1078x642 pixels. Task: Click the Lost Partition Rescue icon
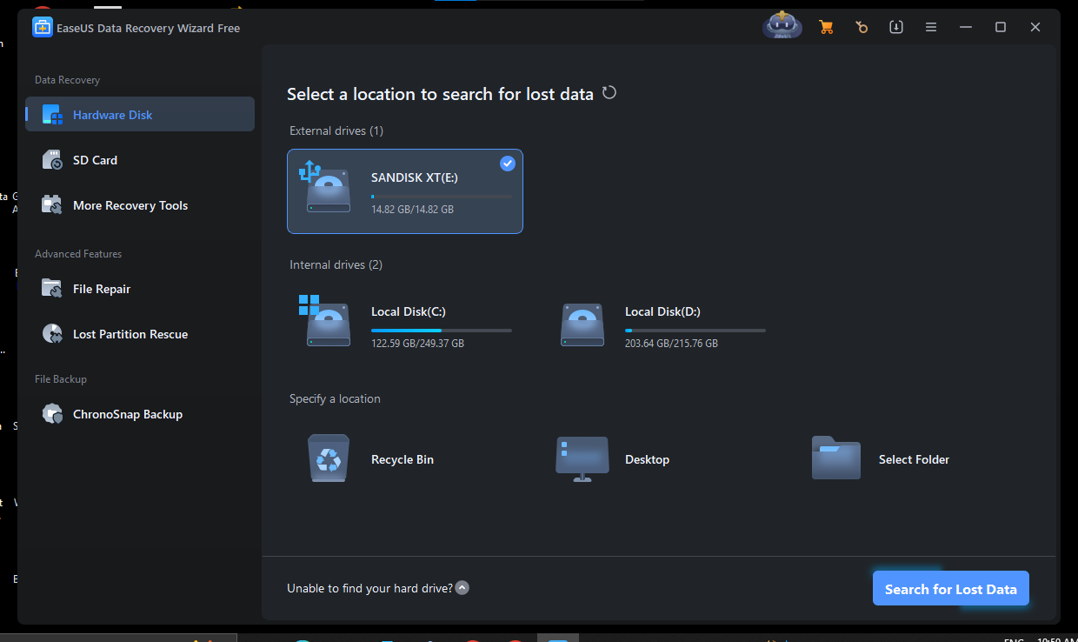click(52, 334)
